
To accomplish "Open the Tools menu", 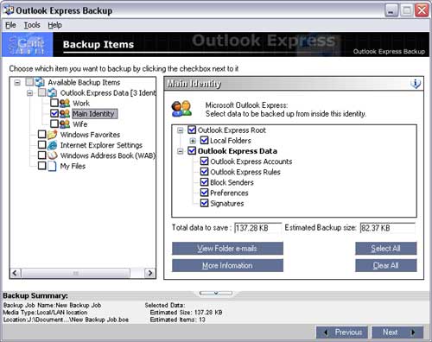I will click(x=32, y=25).
